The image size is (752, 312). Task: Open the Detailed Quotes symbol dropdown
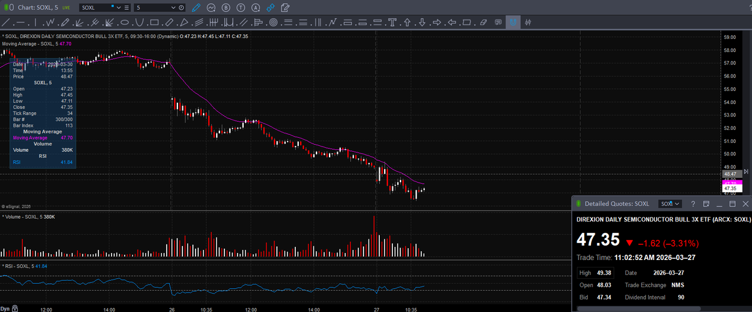click(670, 204)
